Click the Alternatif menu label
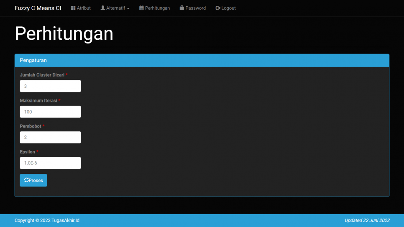This screenshot has width=404, height=227. coord(116,8)
